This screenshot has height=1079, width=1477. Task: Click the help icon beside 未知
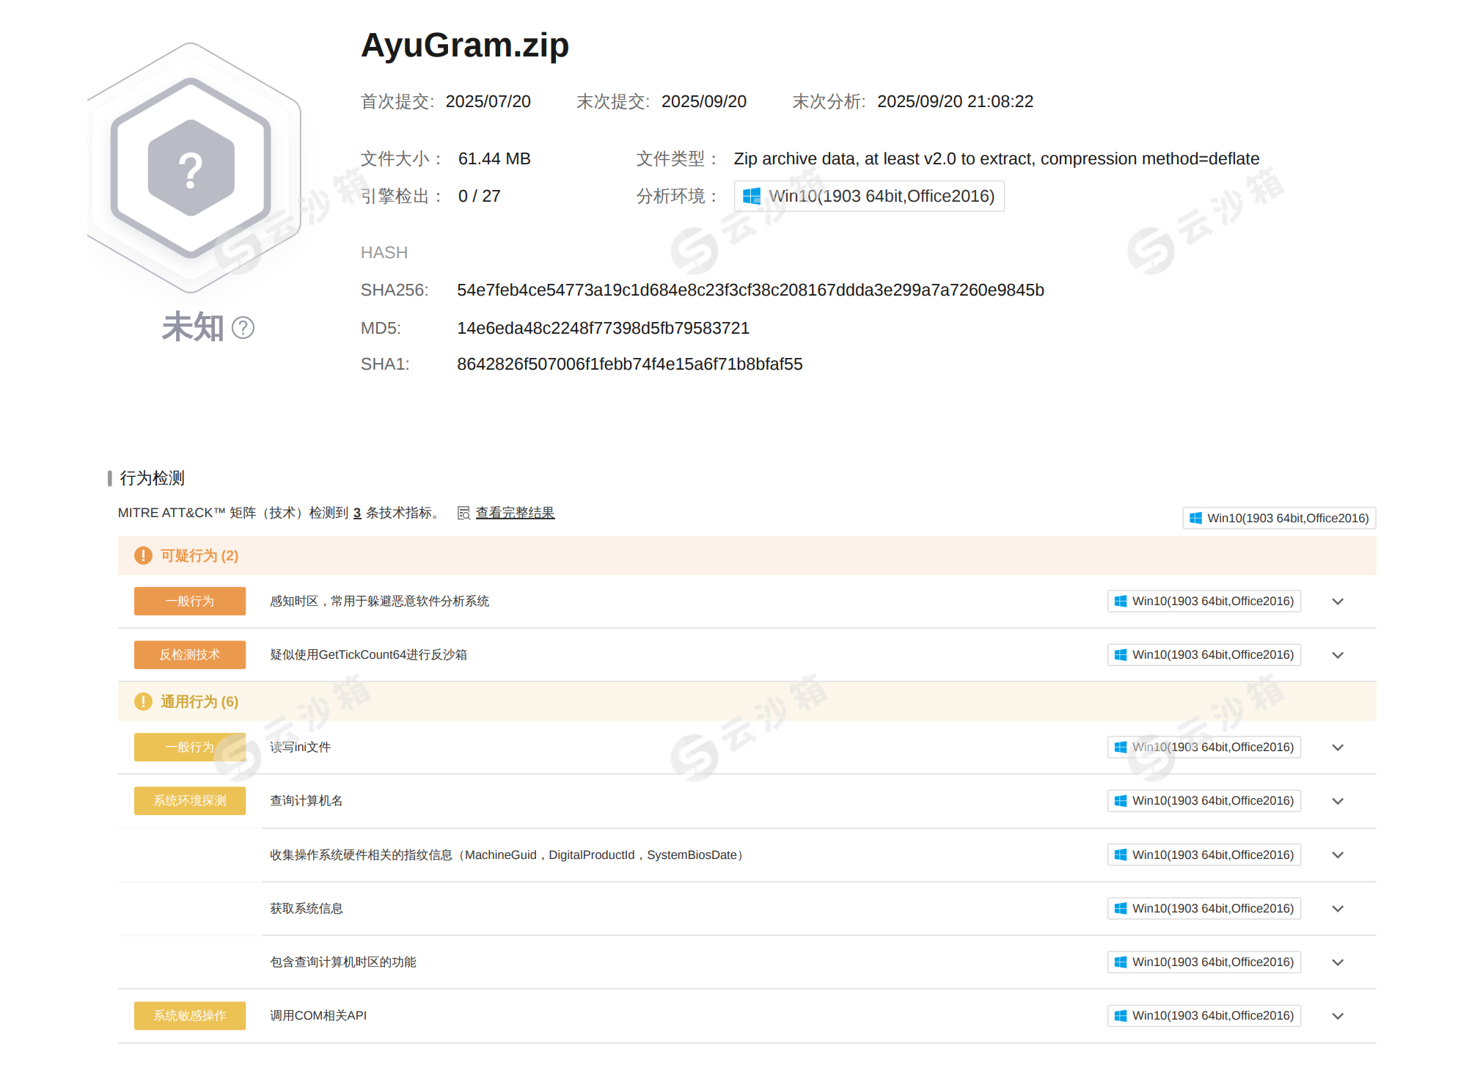[x=243, y=328]
